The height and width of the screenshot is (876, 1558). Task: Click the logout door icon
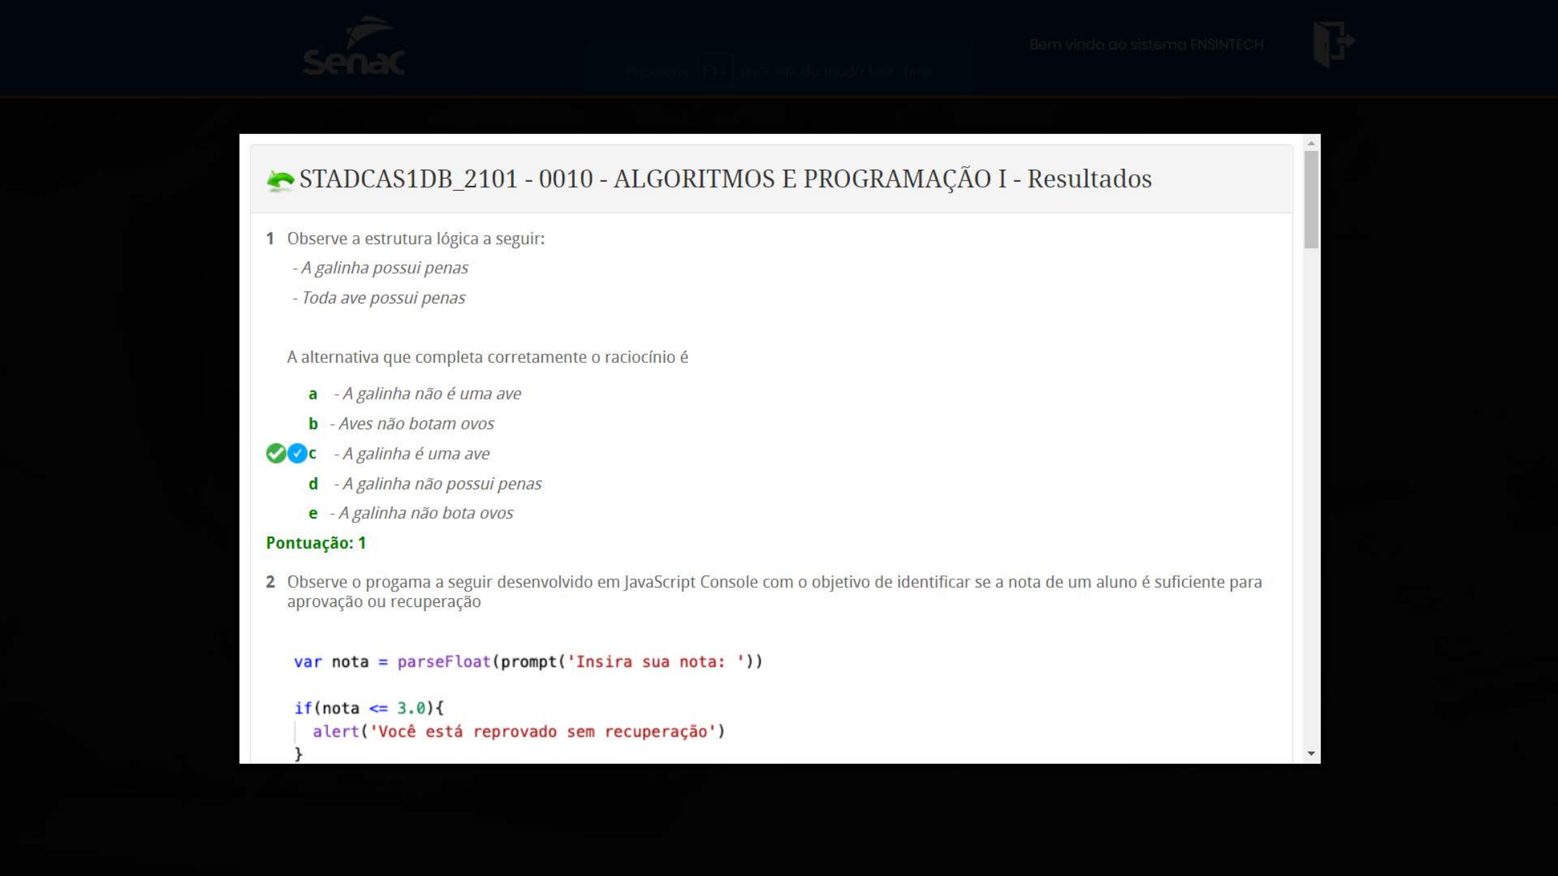coord(1333,43)
